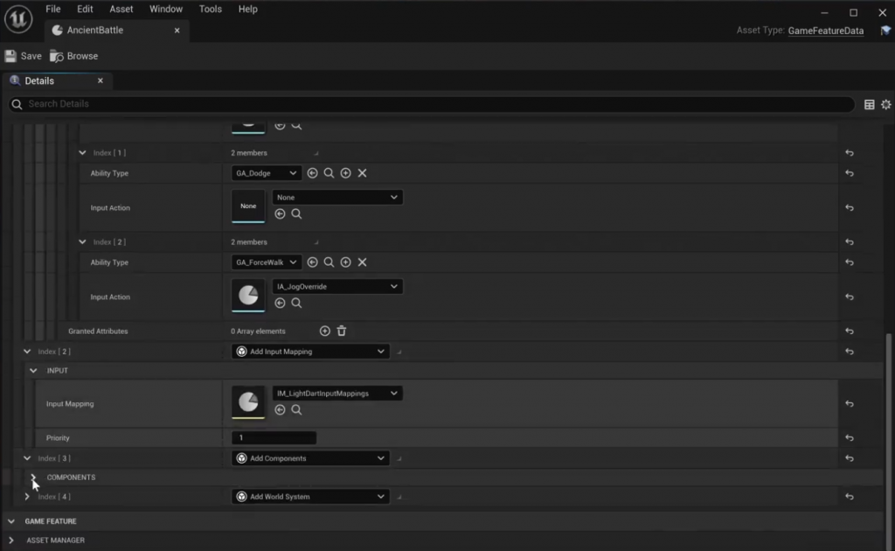895x551 pixels.
Task: Empty the Granted Attributes array with trash icon
Action: tap(342, 331)
